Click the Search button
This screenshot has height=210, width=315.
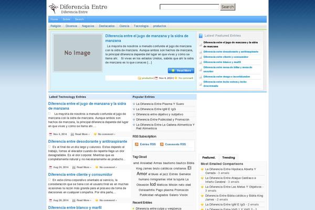pos(228,7)
